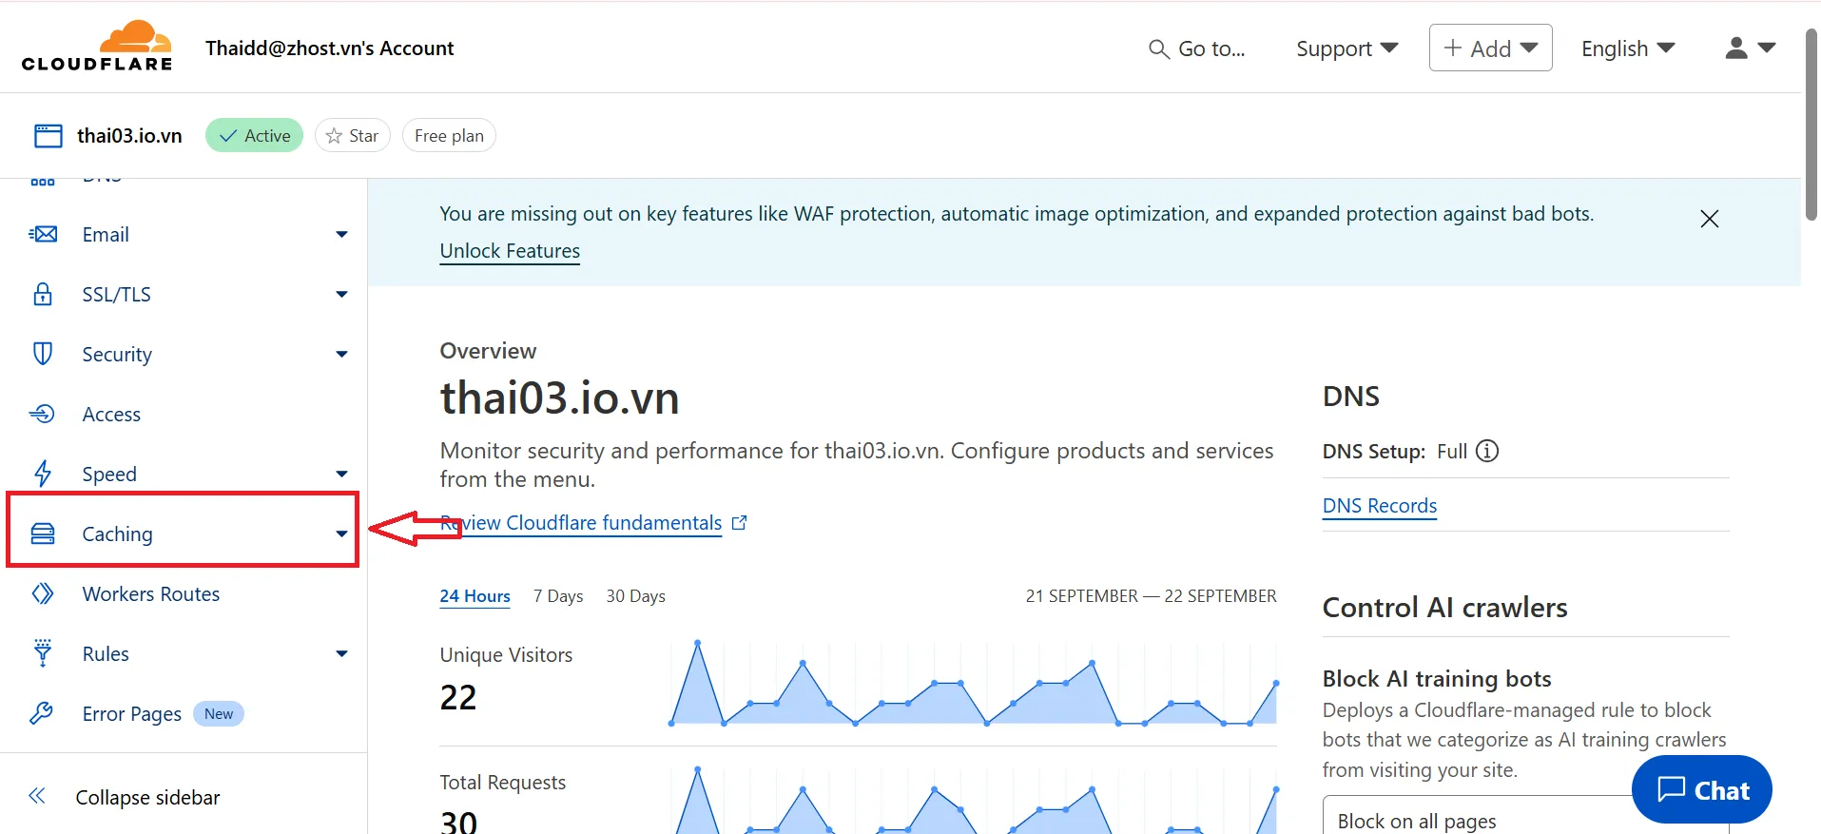
Task: Click the Speed lightning bolt icon
Action: coord(43,474)
